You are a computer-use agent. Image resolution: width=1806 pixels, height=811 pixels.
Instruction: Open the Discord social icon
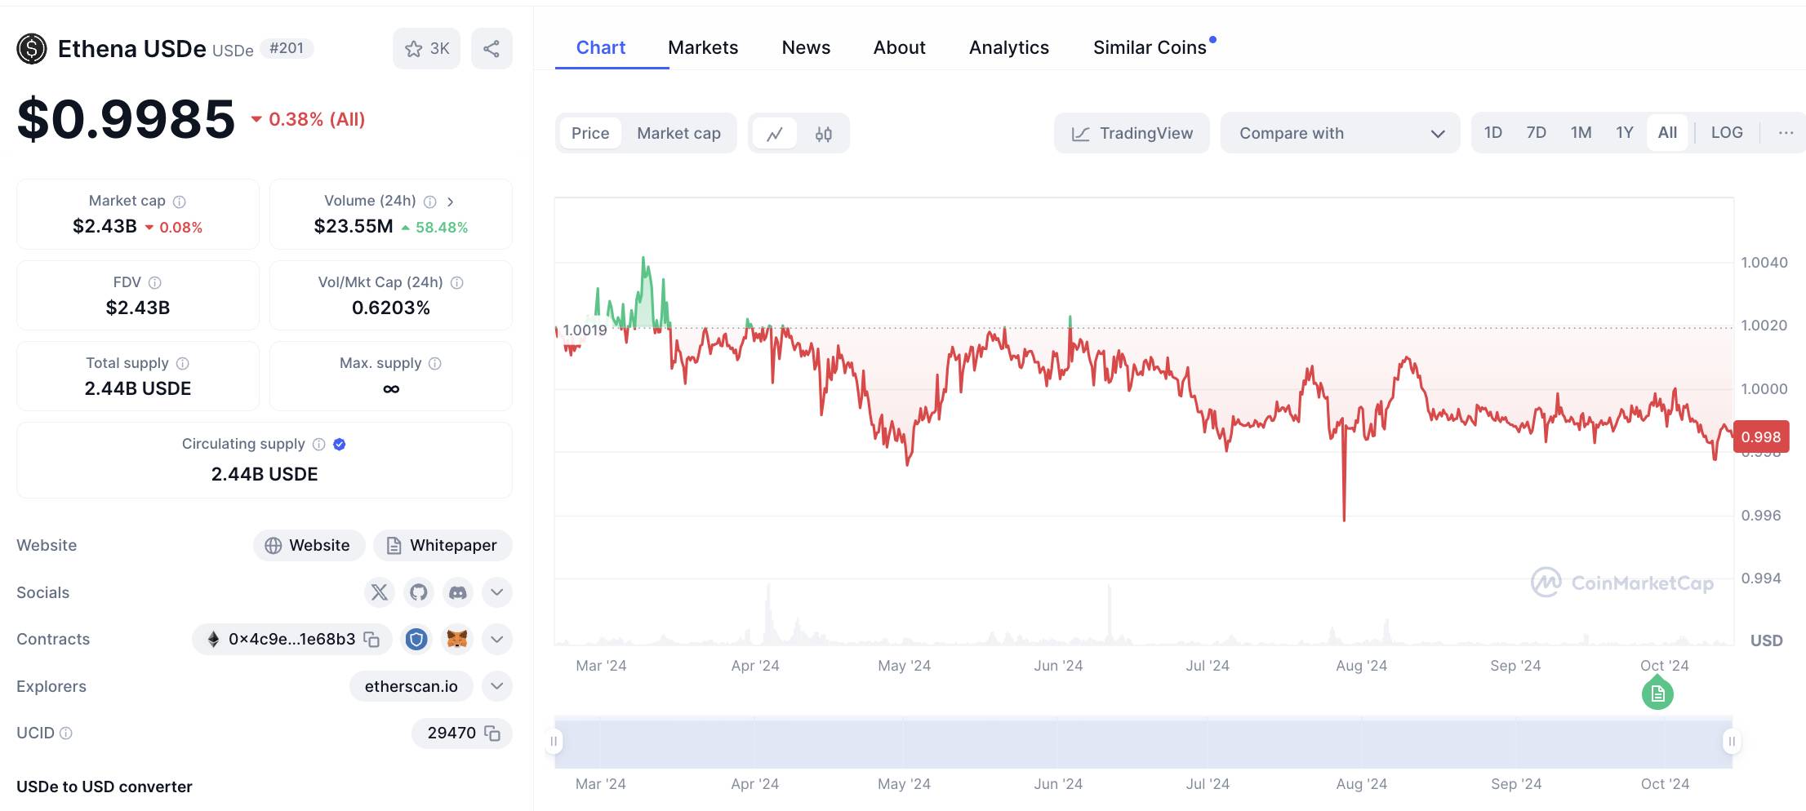(458, 592)
